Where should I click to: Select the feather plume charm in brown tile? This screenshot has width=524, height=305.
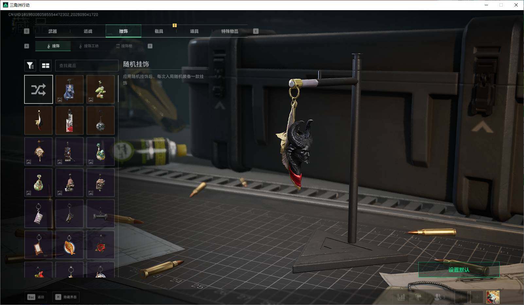pyautogui.click(x=39, y=120)
